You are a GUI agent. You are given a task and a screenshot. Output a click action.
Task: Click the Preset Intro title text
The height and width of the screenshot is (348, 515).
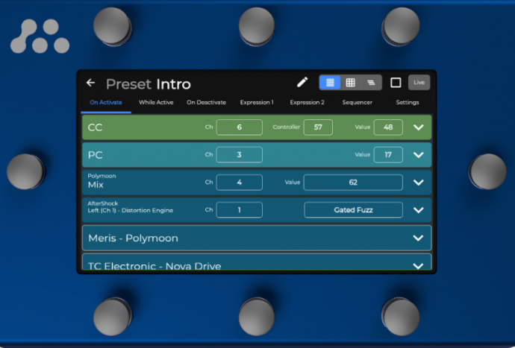click(x=148, y=84)
